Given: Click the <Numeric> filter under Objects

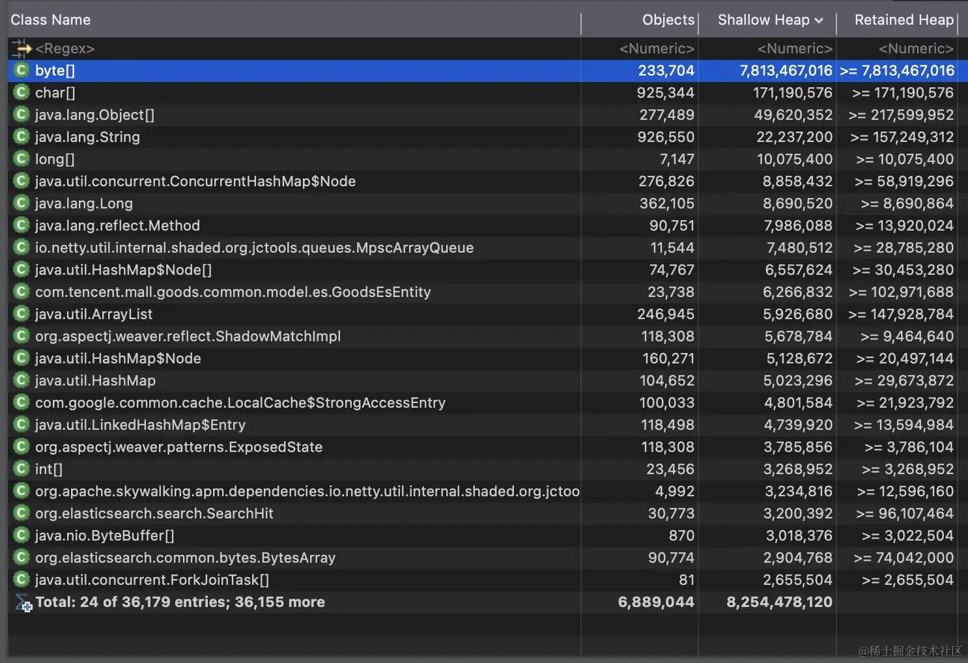Looking at the screenshot, I should point(657,49).
